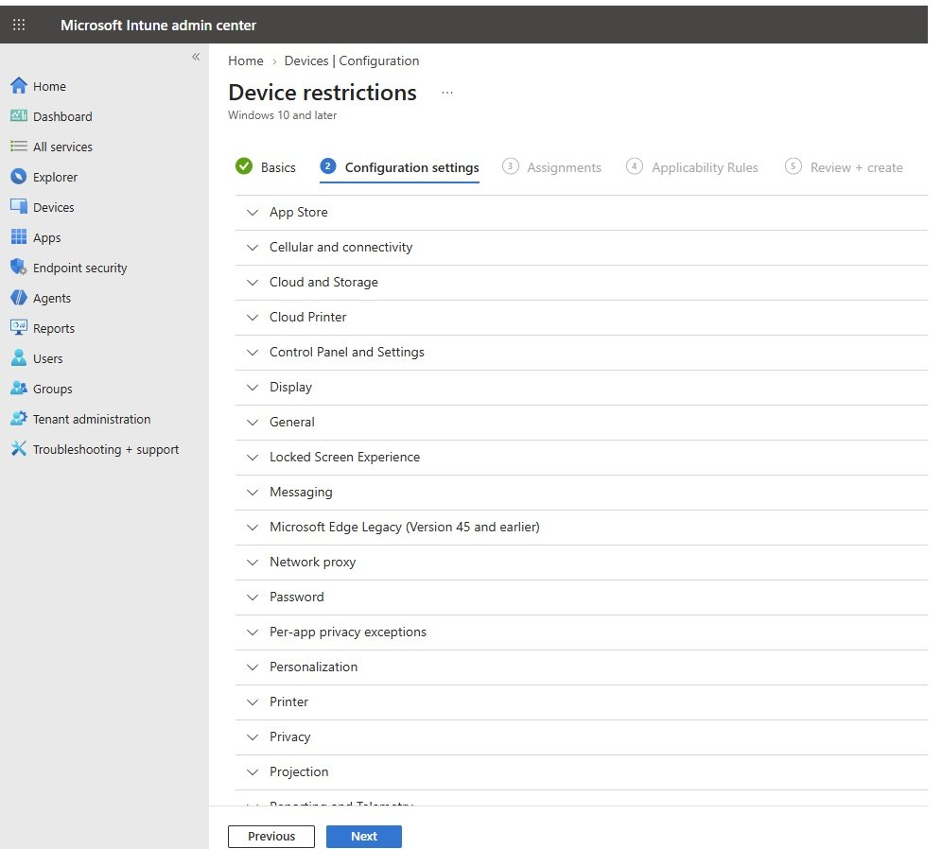Navigate to Endpoint security
The height and width of the screenshot is (849, 942).
click(x=79, y=268)
